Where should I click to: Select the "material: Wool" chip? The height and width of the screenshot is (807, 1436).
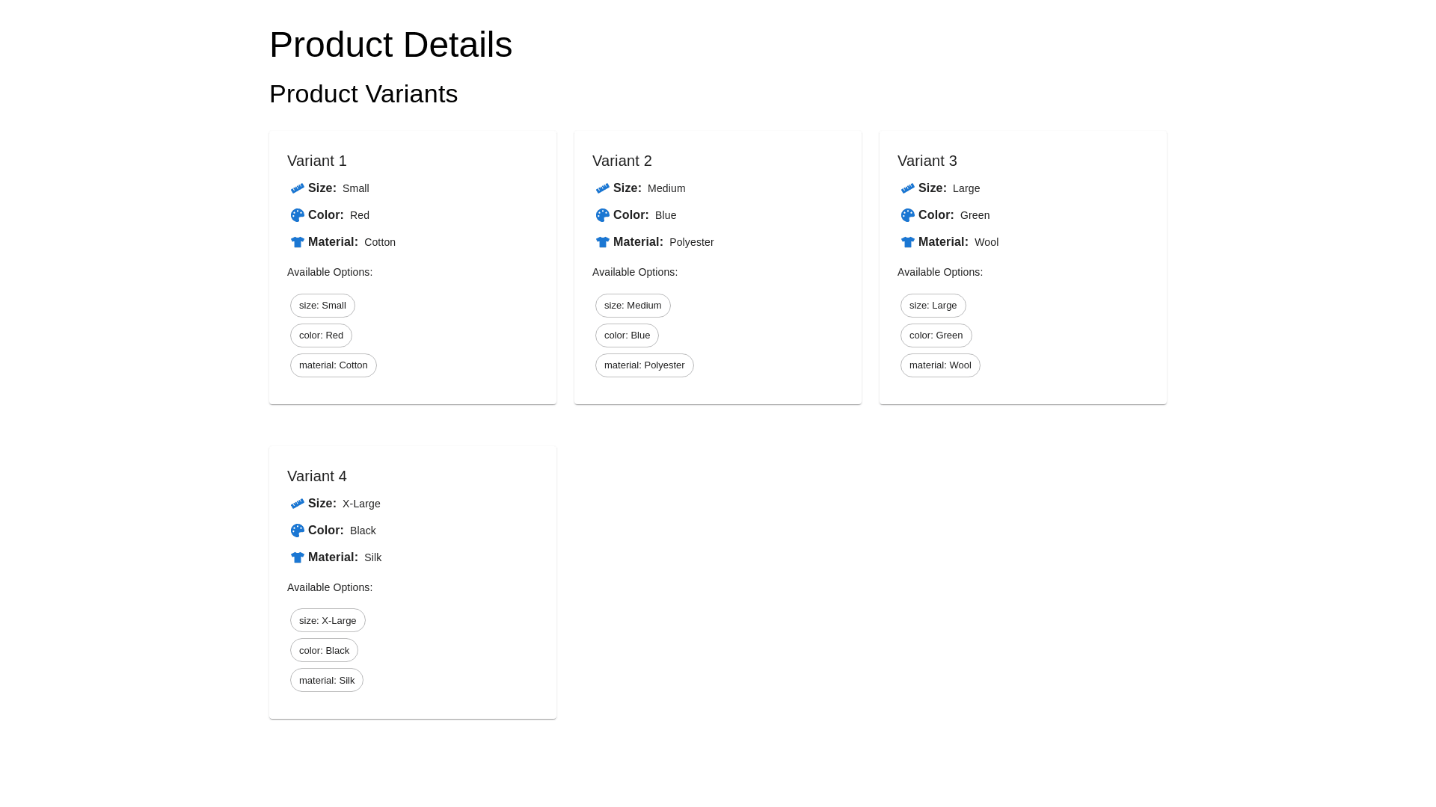click(940, 365)
